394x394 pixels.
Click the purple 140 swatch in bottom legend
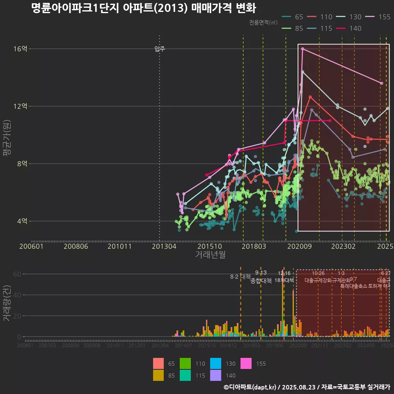(x=215, y=375)
